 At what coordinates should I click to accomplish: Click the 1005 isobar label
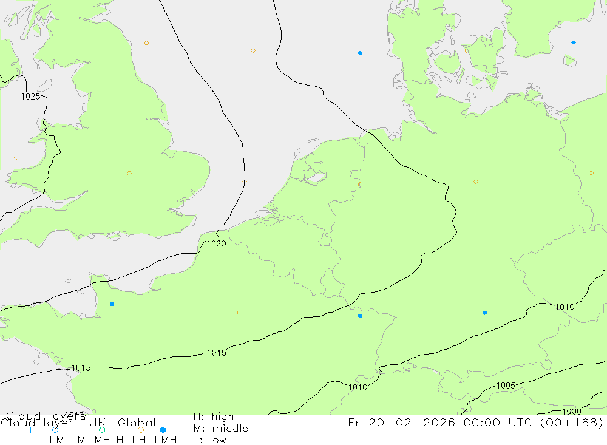point(506,386)
